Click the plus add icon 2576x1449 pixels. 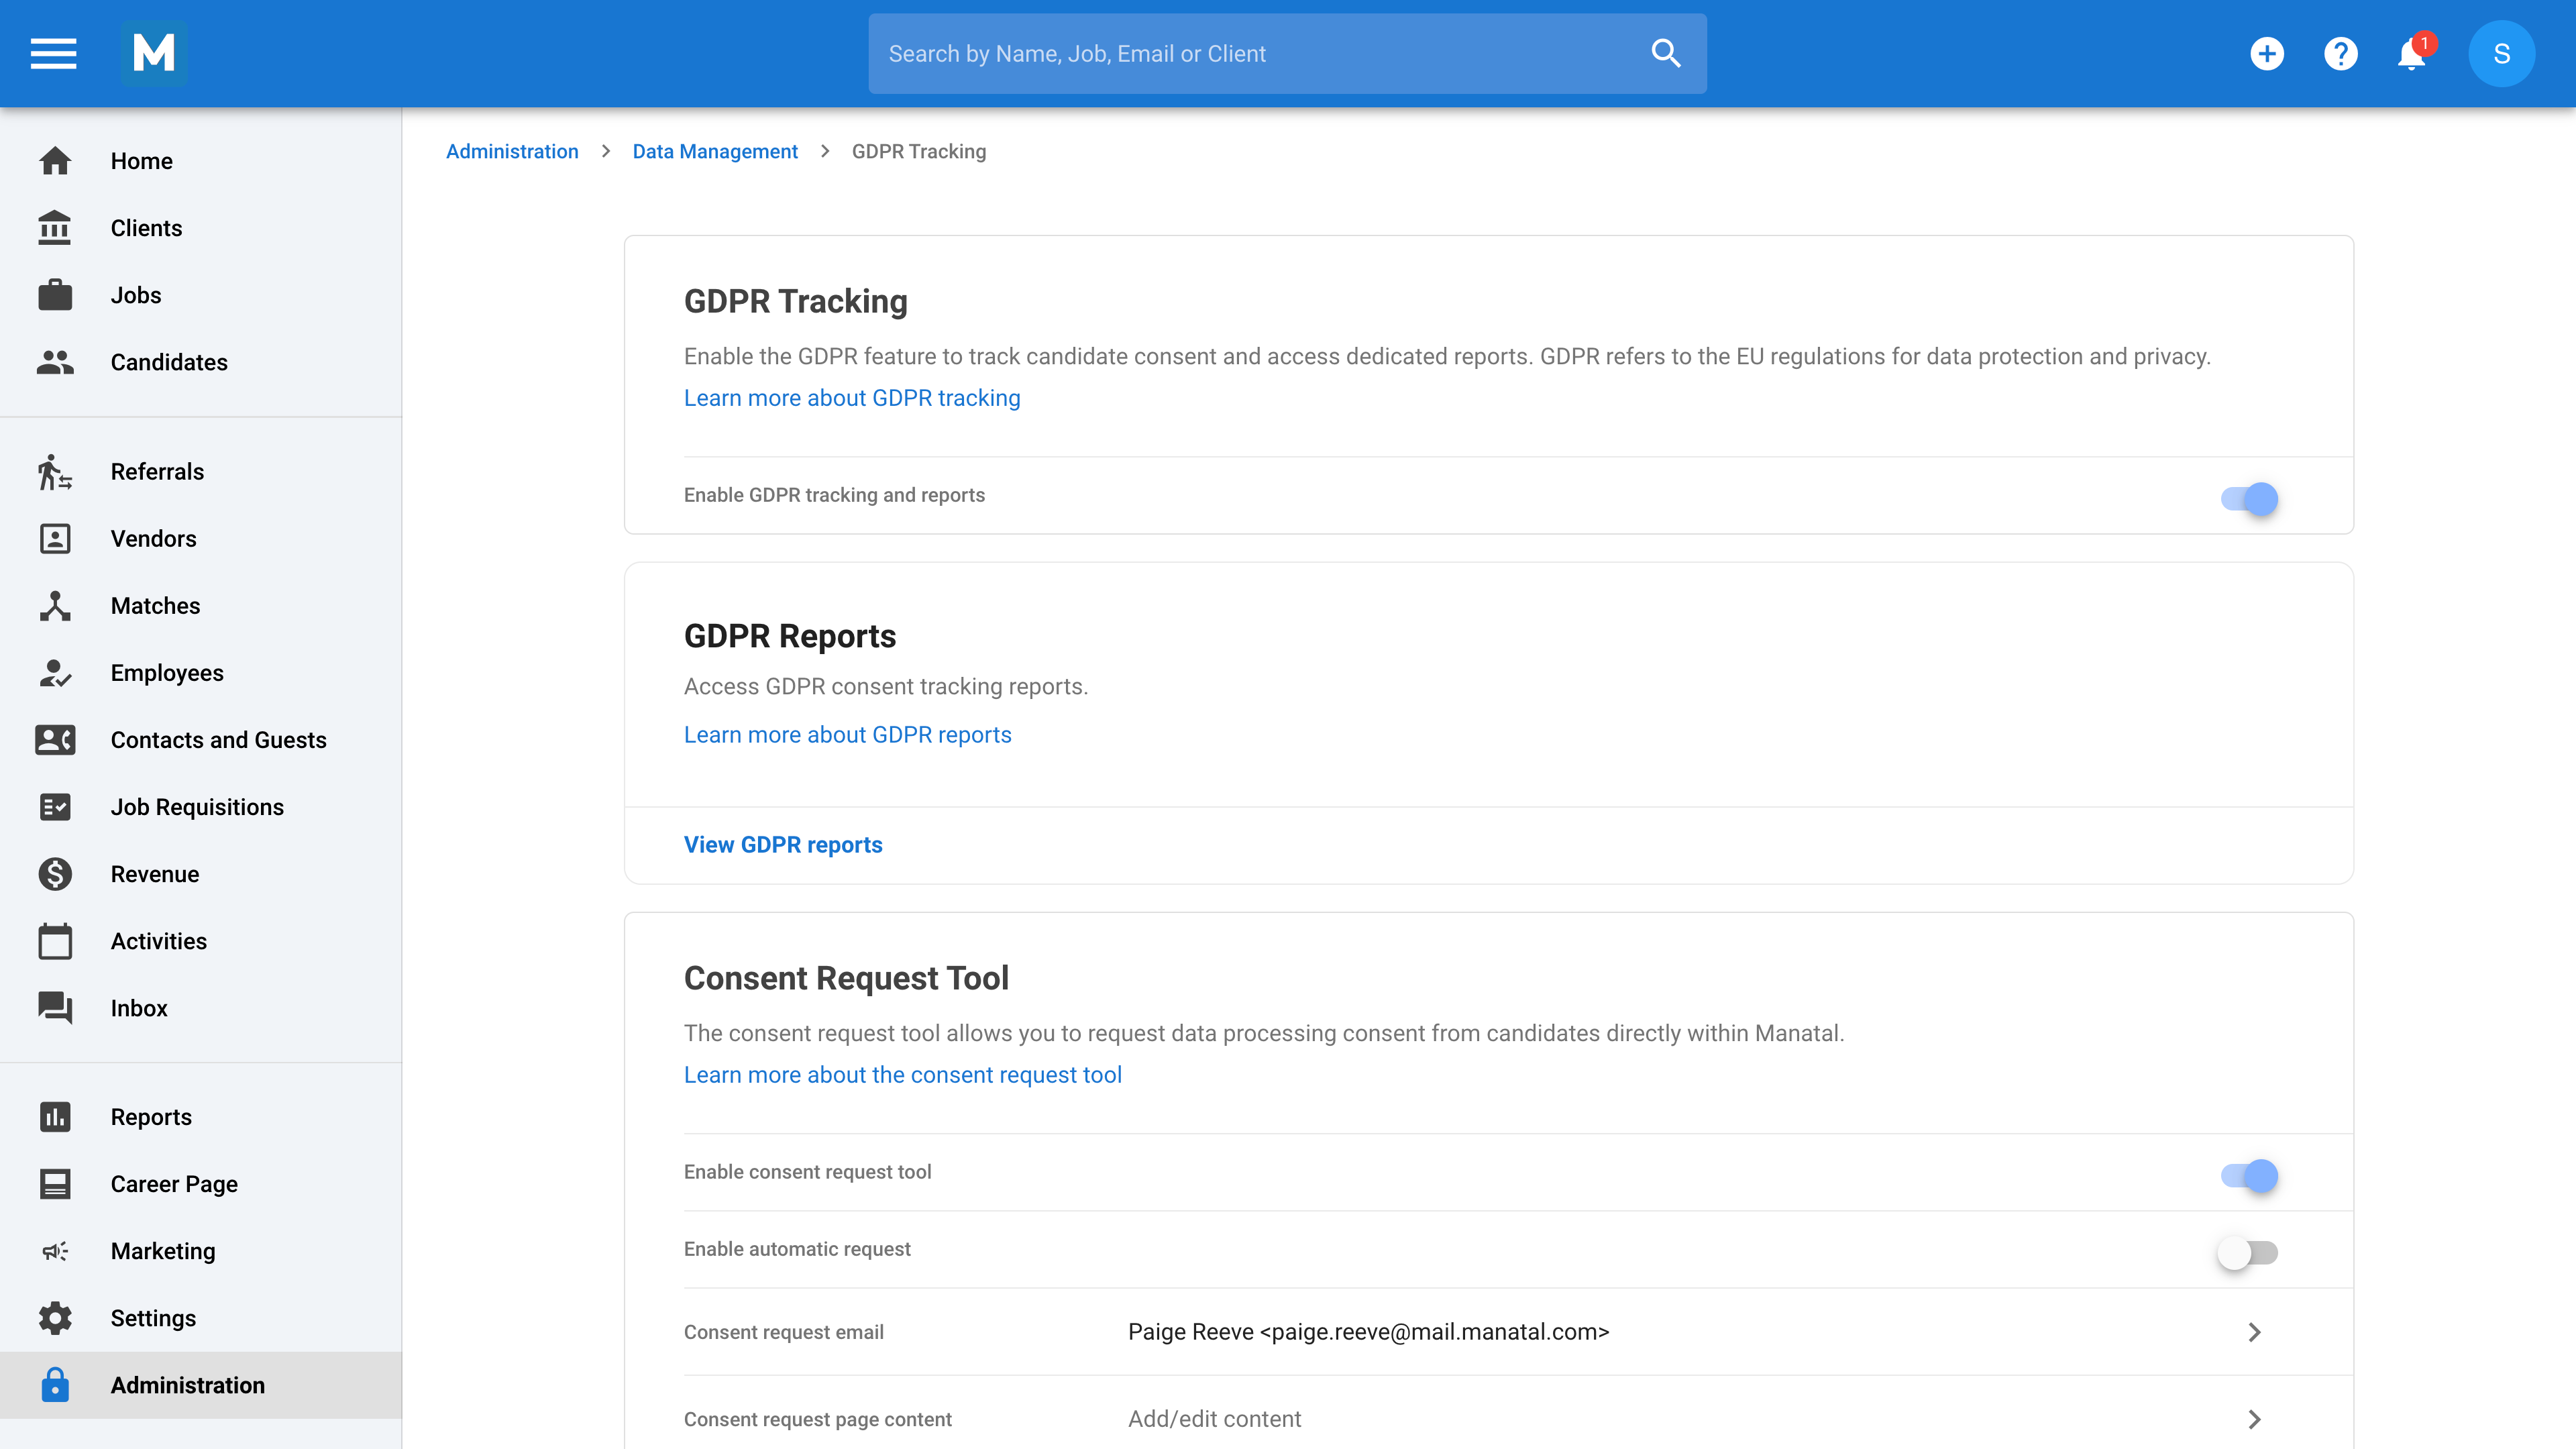2267,53
